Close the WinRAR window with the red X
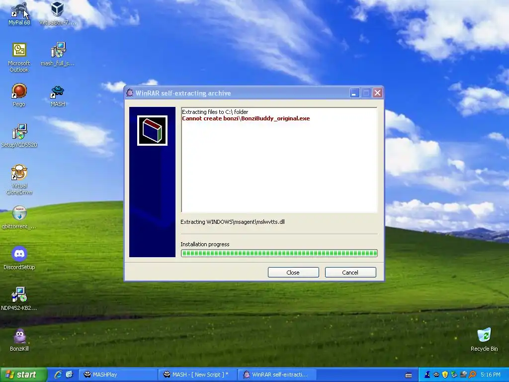 (x=377, y=93)
